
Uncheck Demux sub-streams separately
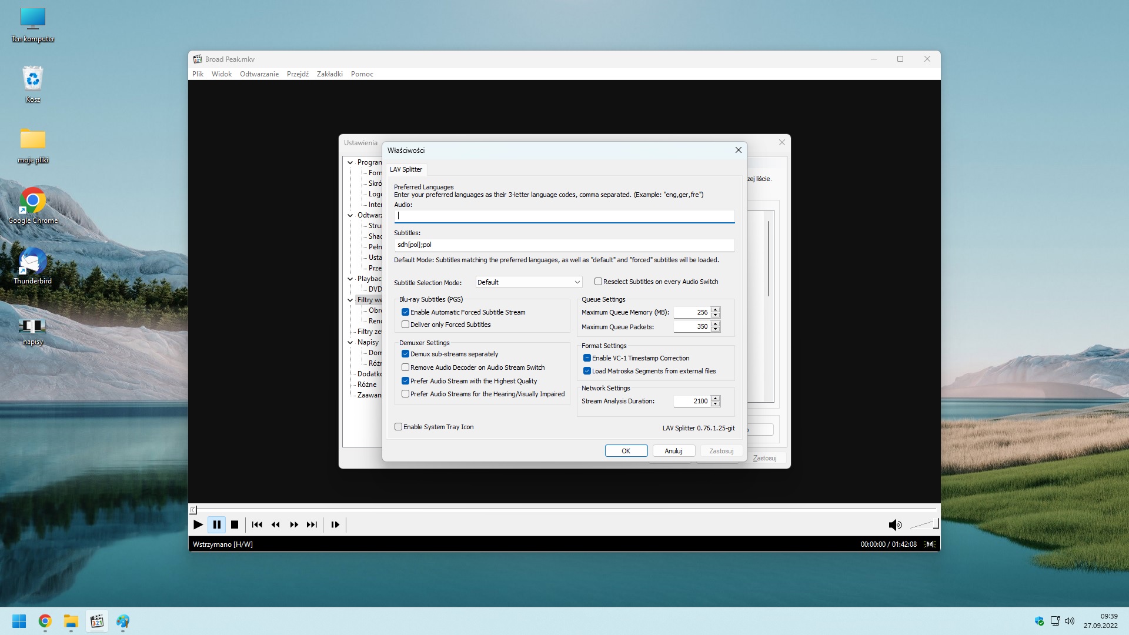tap(405, 353)
